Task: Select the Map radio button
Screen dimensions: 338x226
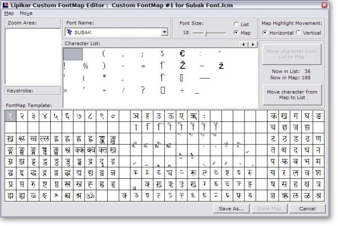Action: [236, 32]
